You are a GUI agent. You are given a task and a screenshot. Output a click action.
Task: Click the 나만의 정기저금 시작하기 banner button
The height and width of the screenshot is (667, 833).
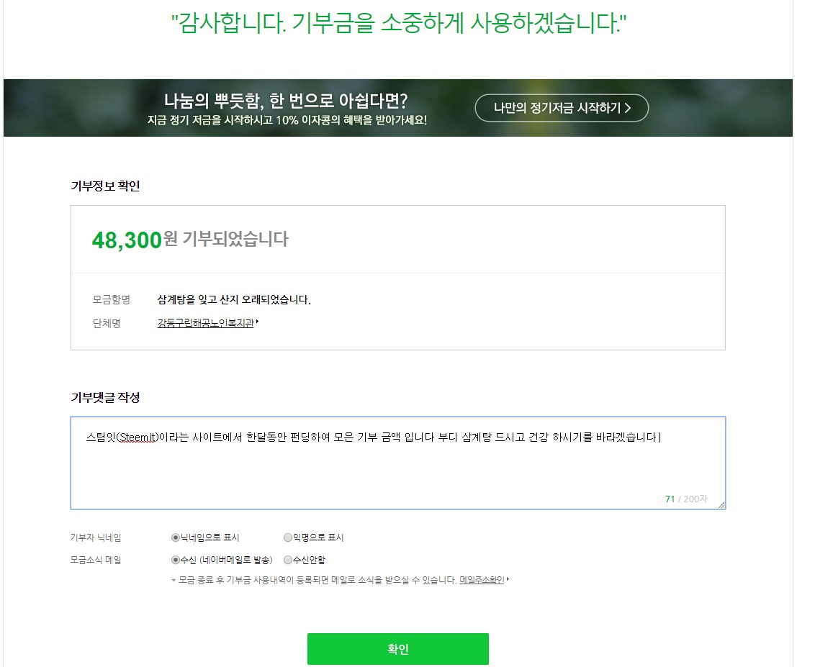[562, 107]
